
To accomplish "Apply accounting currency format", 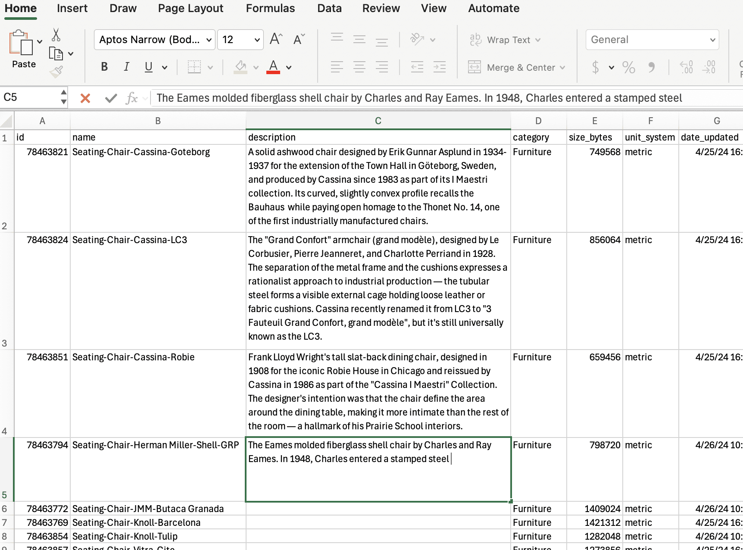I will pos(596,67).
